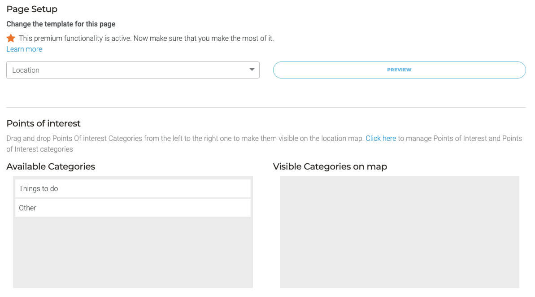Screen dimensions: 535x297
Task: Open the Learn more link
Action: pyautogui.click(x=24, y=49)
